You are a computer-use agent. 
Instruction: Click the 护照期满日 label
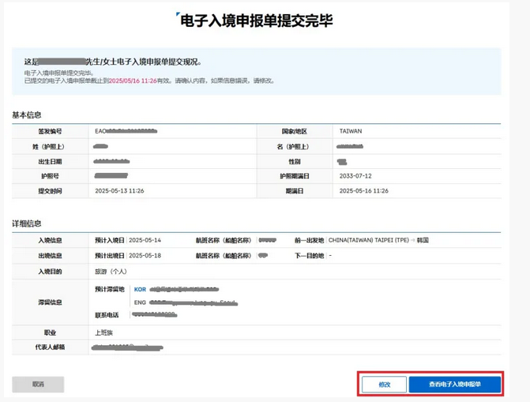coord(295,176)
